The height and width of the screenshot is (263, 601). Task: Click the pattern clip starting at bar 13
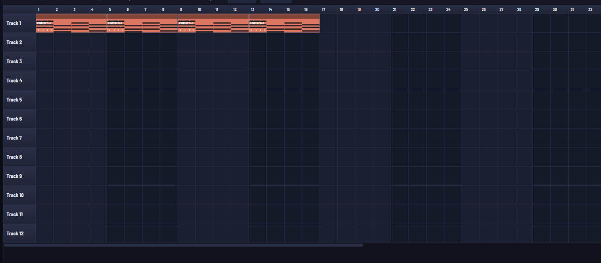pyautogui.click(x=284, y=23)
